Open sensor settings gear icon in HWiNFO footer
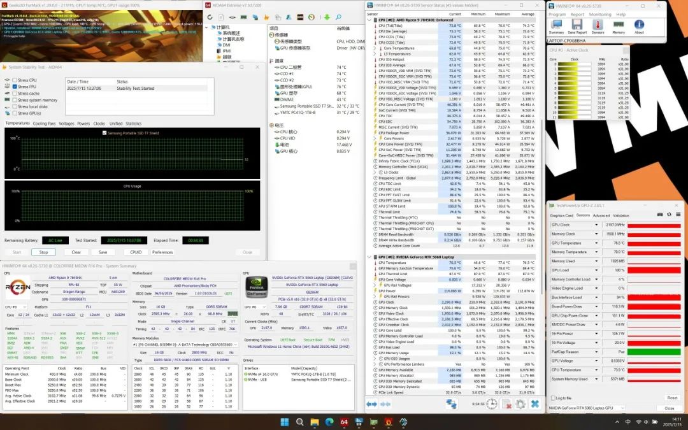Image resolution: width=688 pixels, height=430 pixels. [x=520, y=404]
